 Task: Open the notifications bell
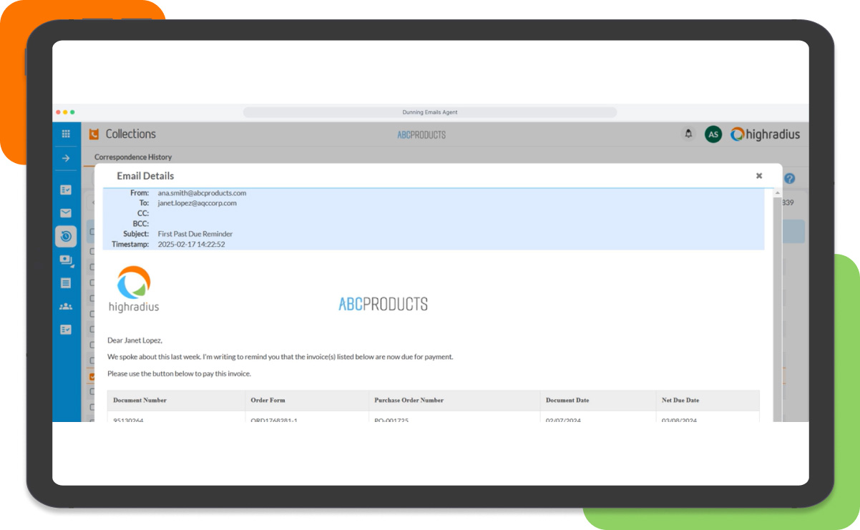(688, 134)
